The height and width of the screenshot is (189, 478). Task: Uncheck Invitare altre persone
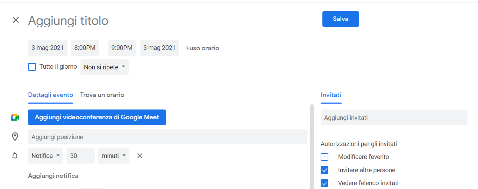[324, 170]
